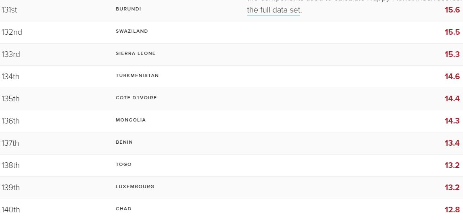
Task: Click Benin in the ranking table
Action: pyautogui.click(x=124, y=142)
